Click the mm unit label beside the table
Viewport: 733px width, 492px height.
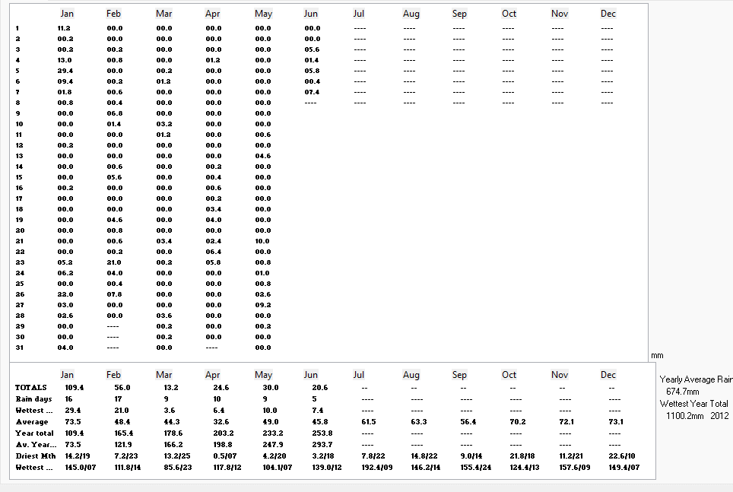coord(657,355)
